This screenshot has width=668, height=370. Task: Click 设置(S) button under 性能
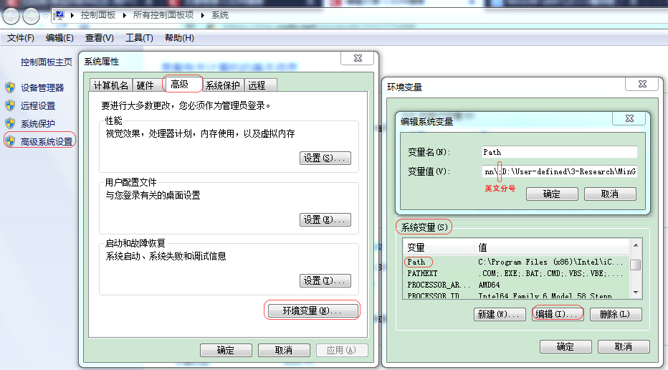click(325, 158)
